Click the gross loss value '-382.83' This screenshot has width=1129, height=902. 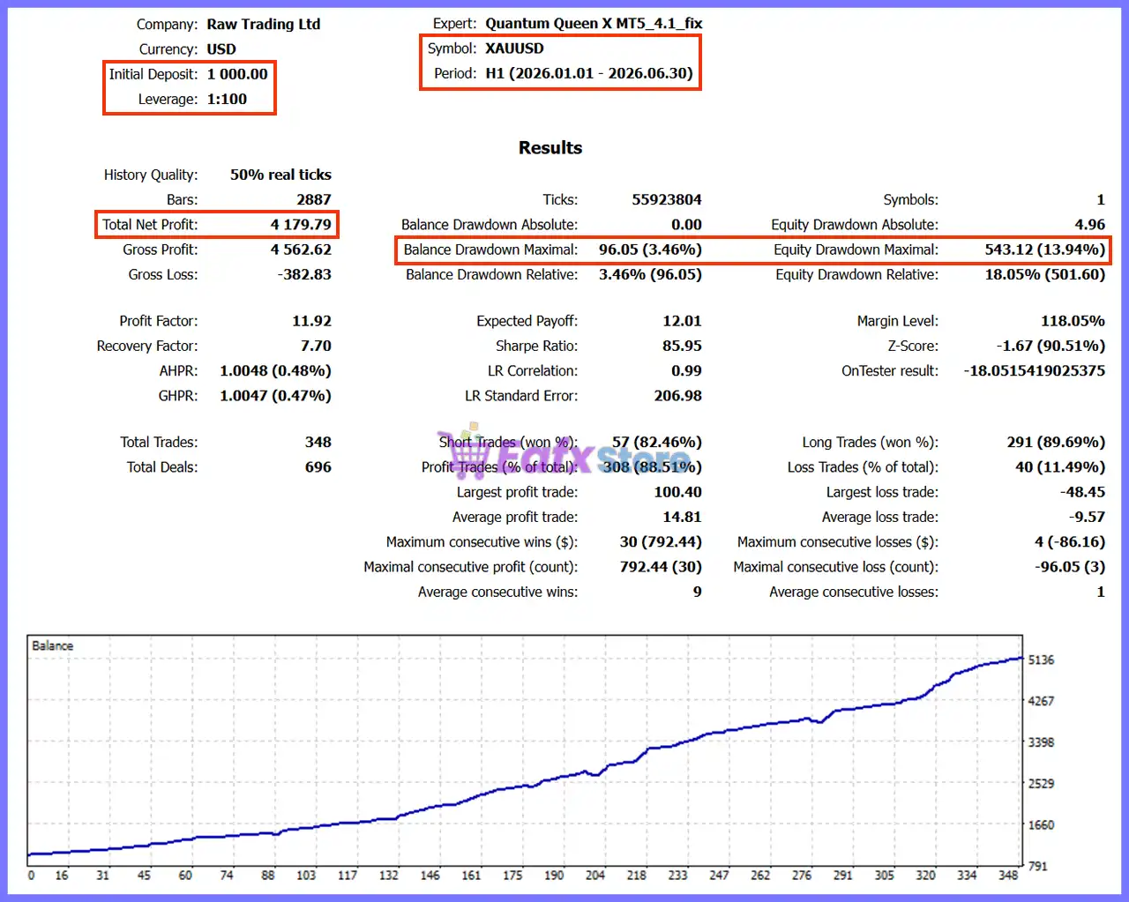click(304, 274)
